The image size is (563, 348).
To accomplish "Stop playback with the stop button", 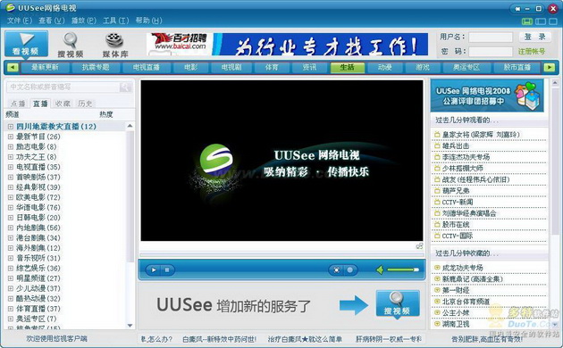I will [167, 269].
